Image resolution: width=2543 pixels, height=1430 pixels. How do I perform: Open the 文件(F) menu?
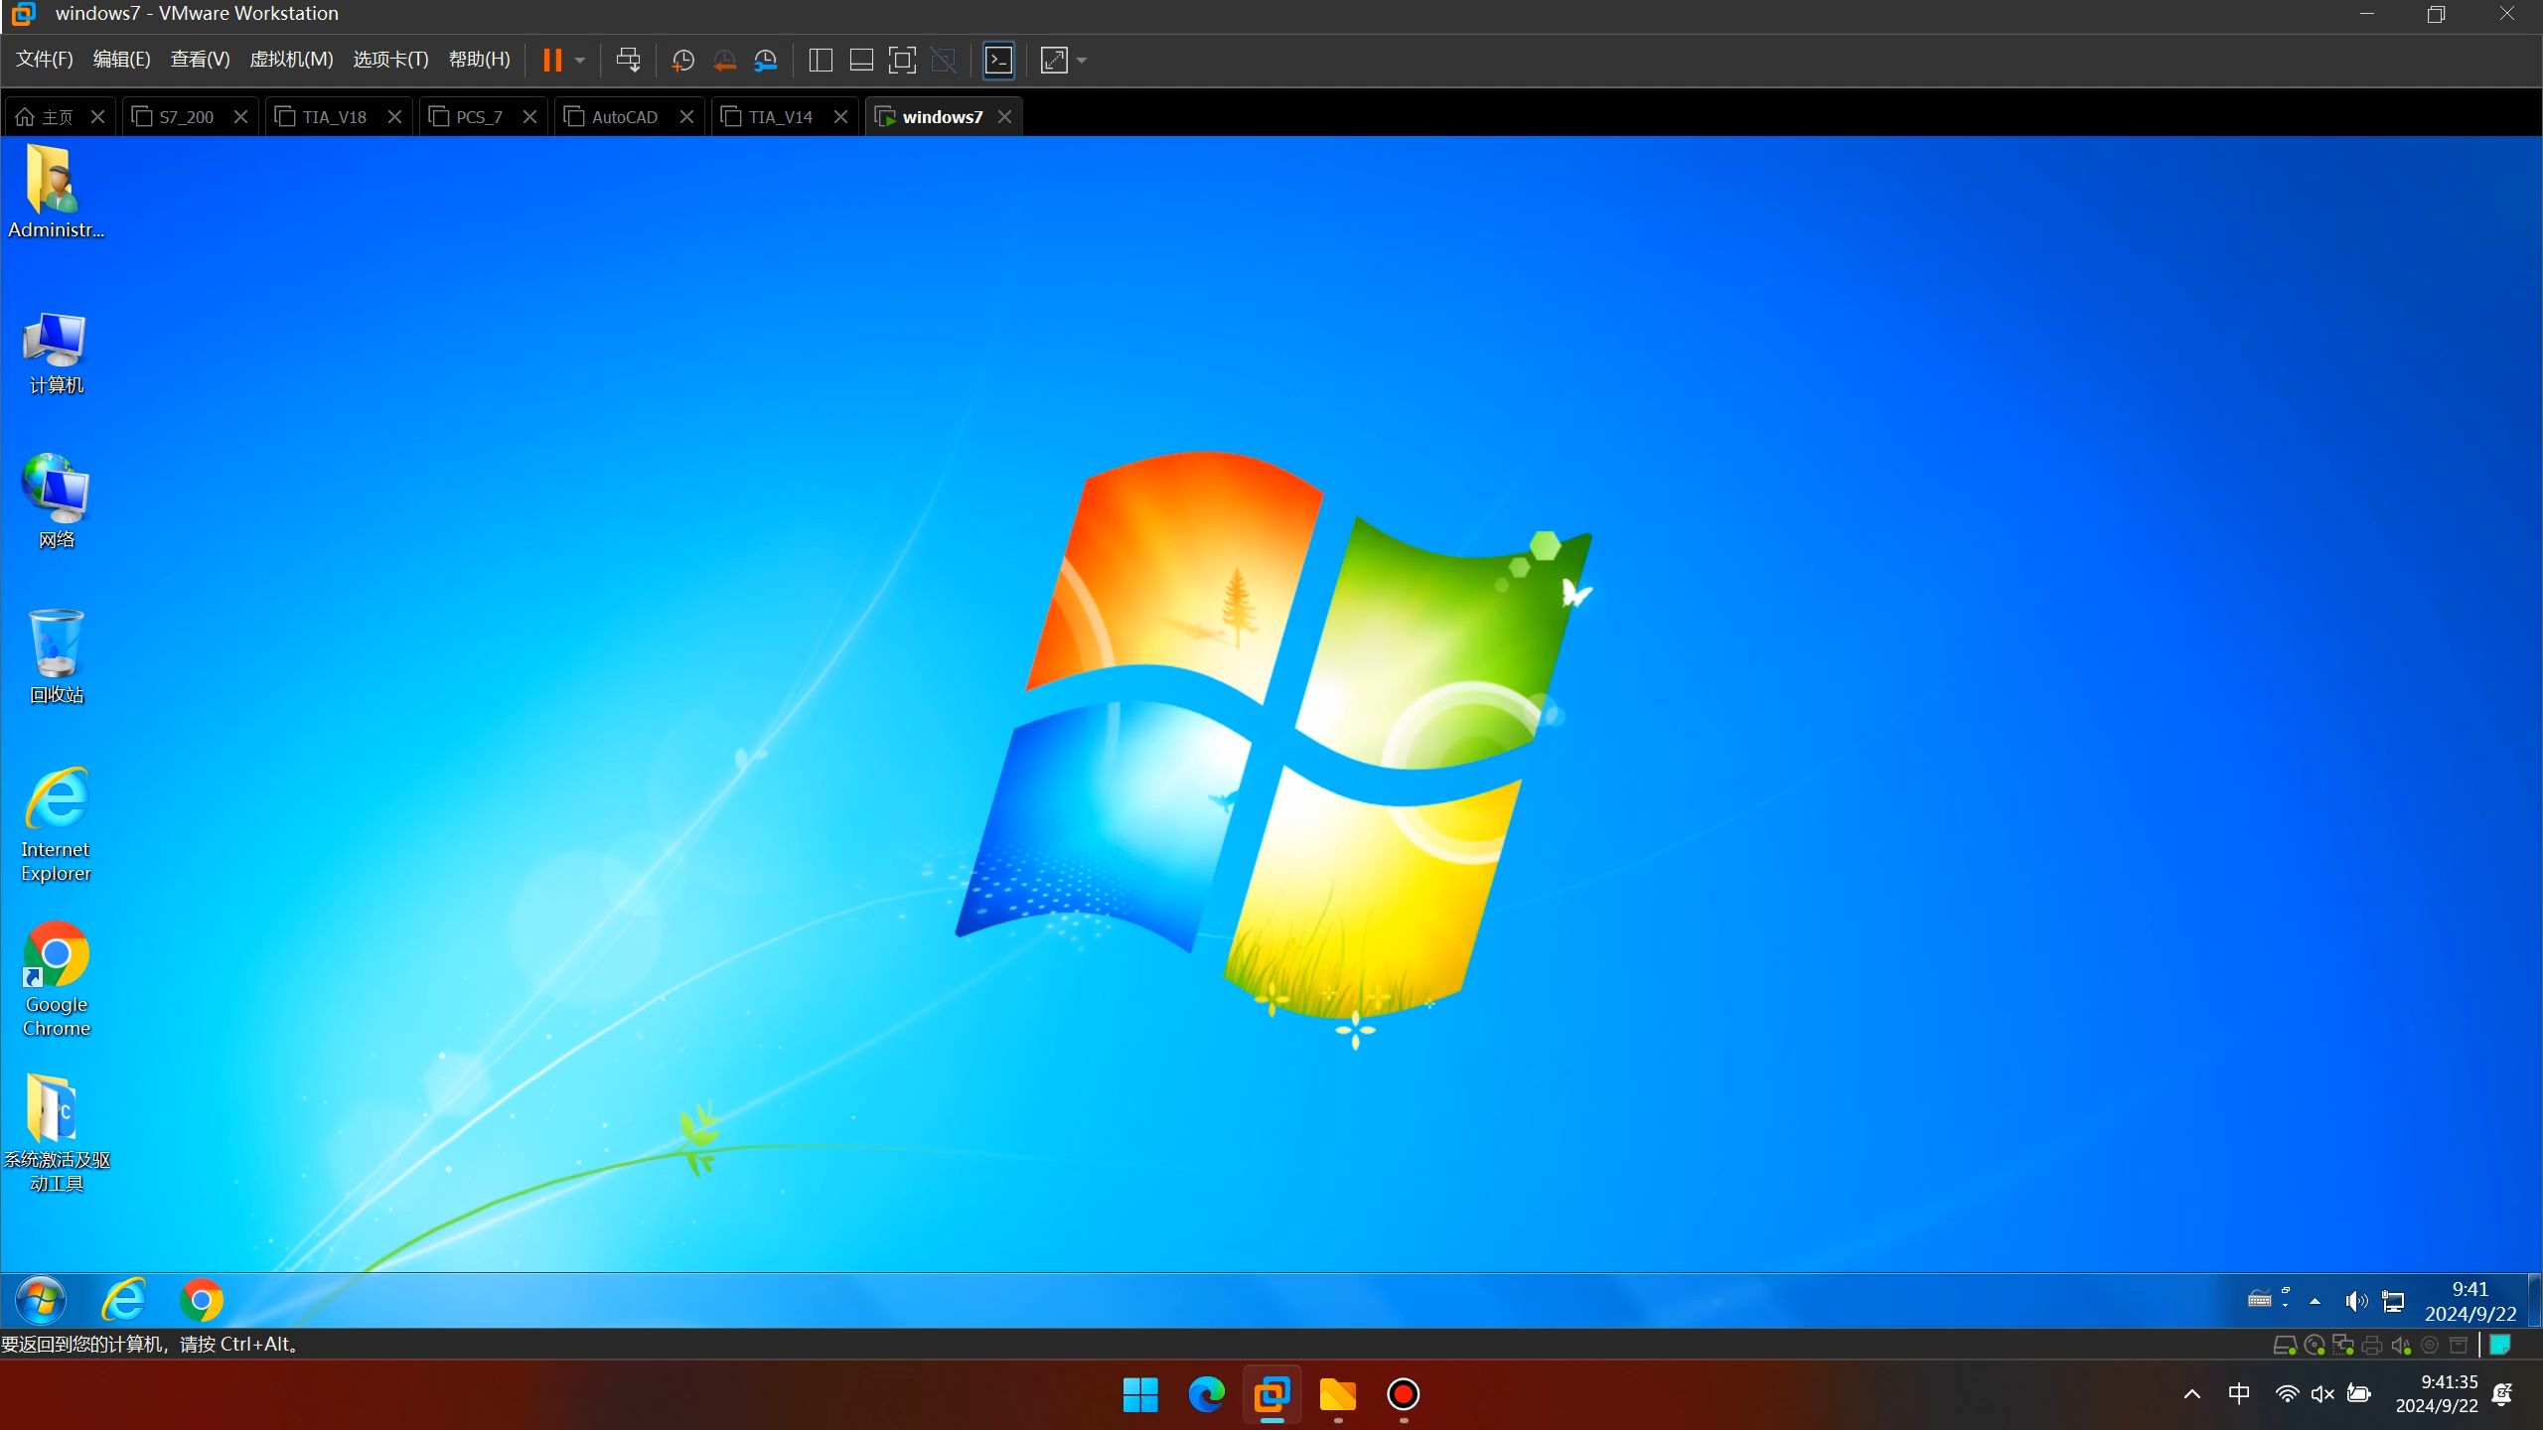click(x=45, y=60)
